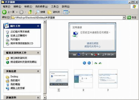
Task: Select thumbnail image number 2
Action: coord(83,79)
